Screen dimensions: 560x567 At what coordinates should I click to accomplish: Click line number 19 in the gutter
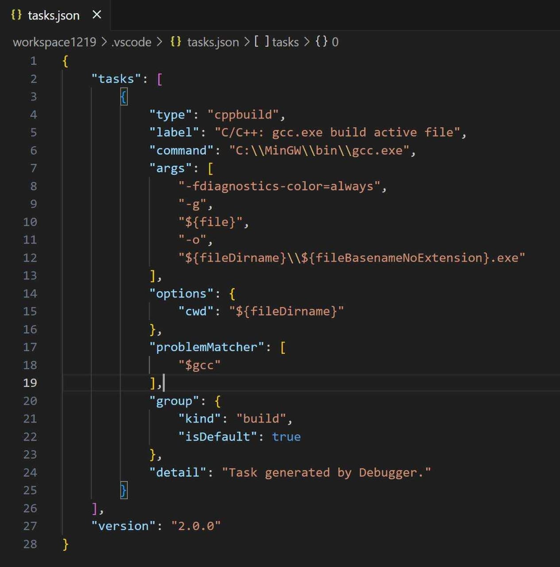[30, 383]
